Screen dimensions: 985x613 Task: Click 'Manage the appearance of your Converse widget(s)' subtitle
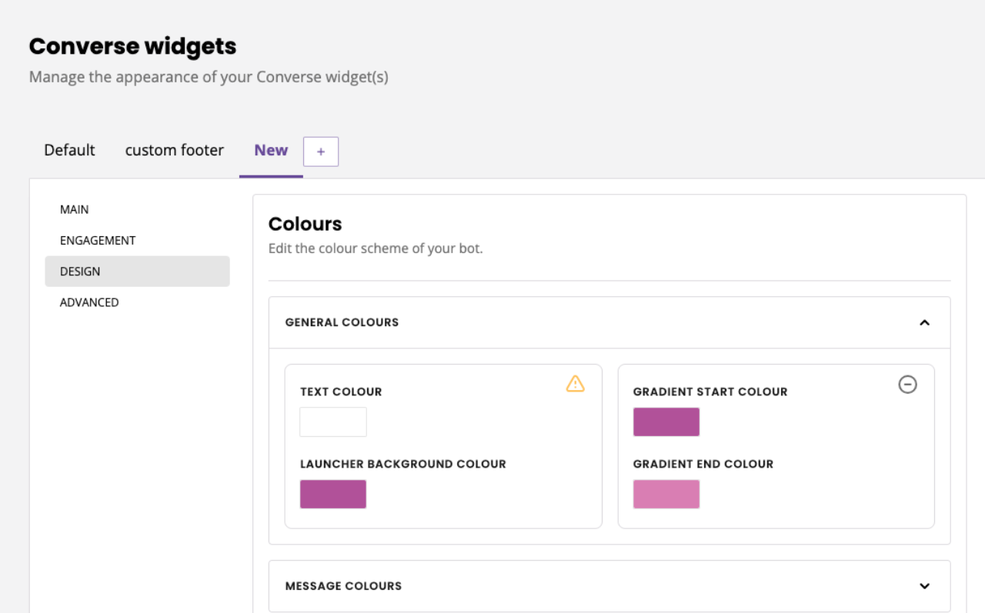(x=209, y=77)
